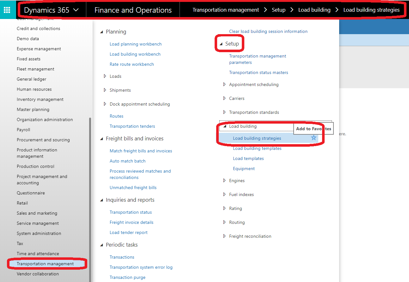Open System administration module
Image resolution: width=409 pixels, height=282 pixels.
pyautogui.click(x=39, y=233)
